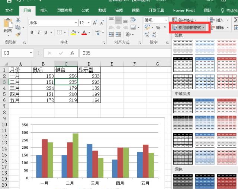Switch to the 页面布局 tab

[x=65, y=10]
